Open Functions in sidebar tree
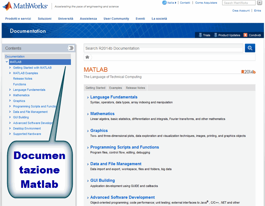Screen dimensions: 265x206 pyautogui.click(x=19, y=84)
